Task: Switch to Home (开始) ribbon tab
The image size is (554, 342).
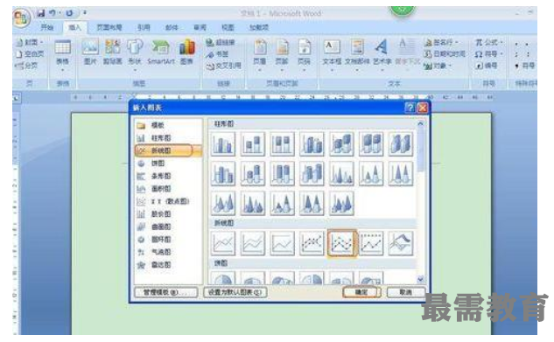Action: [x=46, y=27]
